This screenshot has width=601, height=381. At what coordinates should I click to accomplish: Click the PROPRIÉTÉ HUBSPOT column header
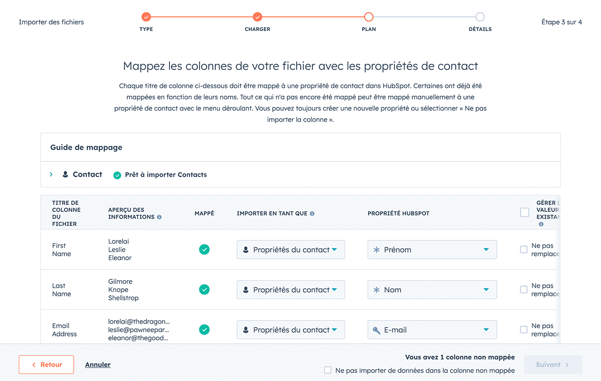point(399,213)
